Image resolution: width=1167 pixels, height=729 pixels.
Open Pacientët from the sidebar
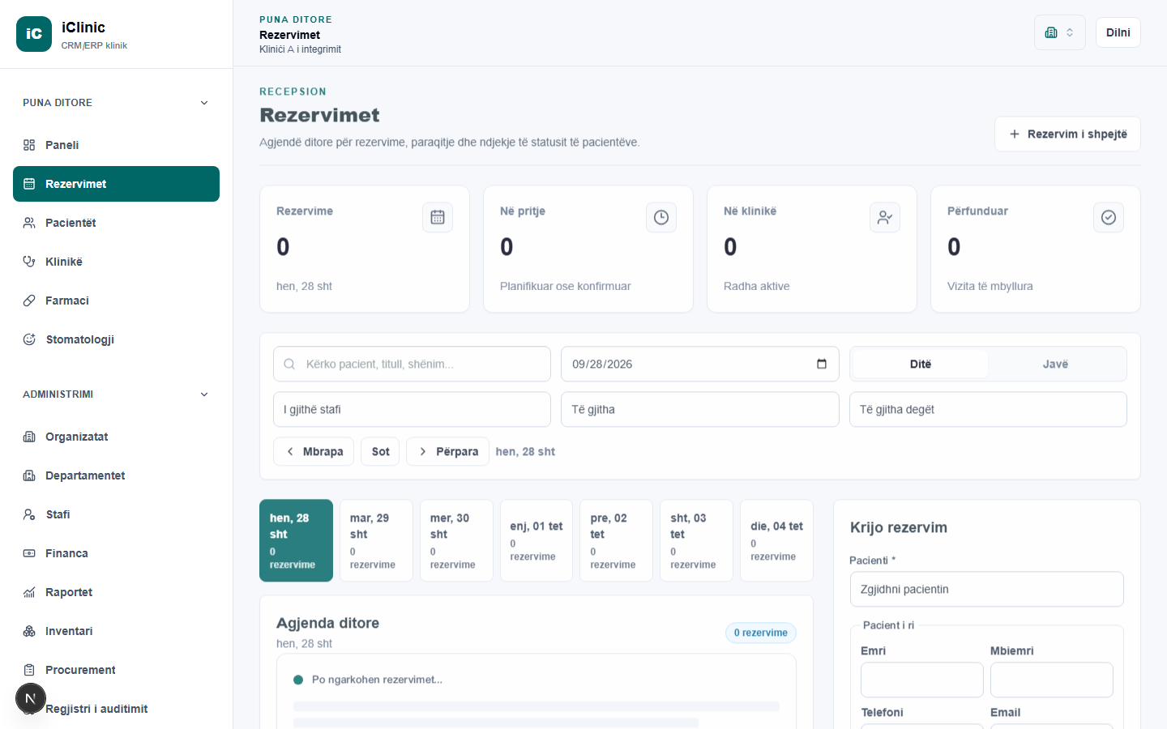116,223
